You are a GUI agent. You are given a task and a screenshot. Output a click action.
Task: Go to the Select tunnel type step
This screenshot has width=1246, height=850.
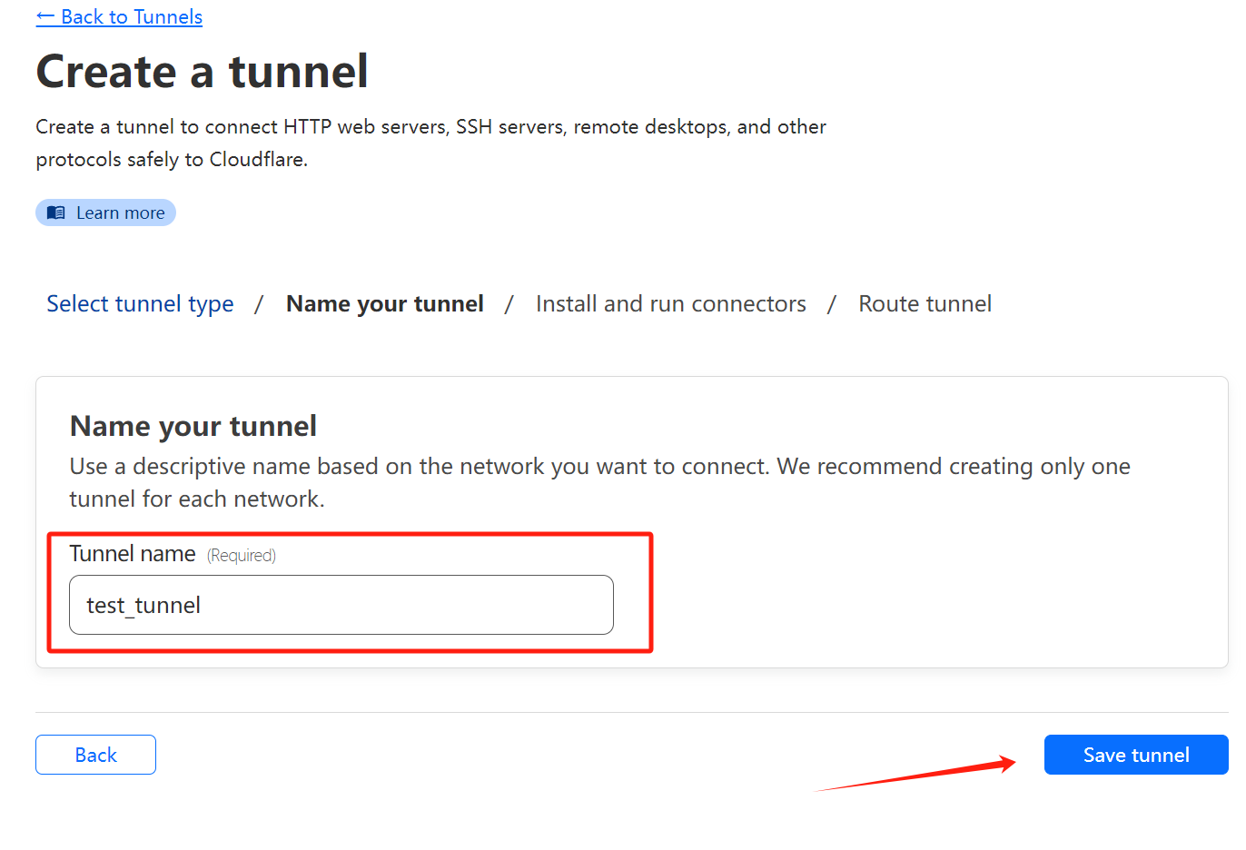pyautogui.click(x=140, y=303)
